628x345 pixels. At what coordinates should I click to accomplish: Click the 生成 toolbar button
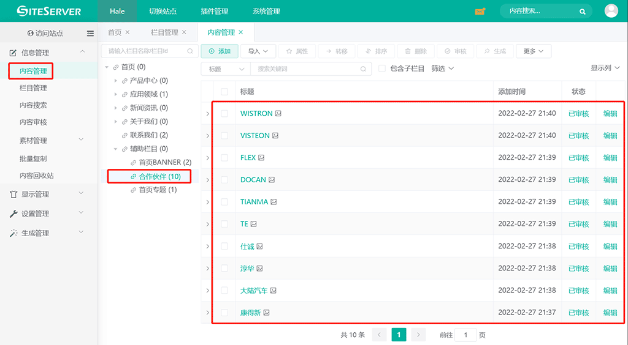click(x=495, y=51)
